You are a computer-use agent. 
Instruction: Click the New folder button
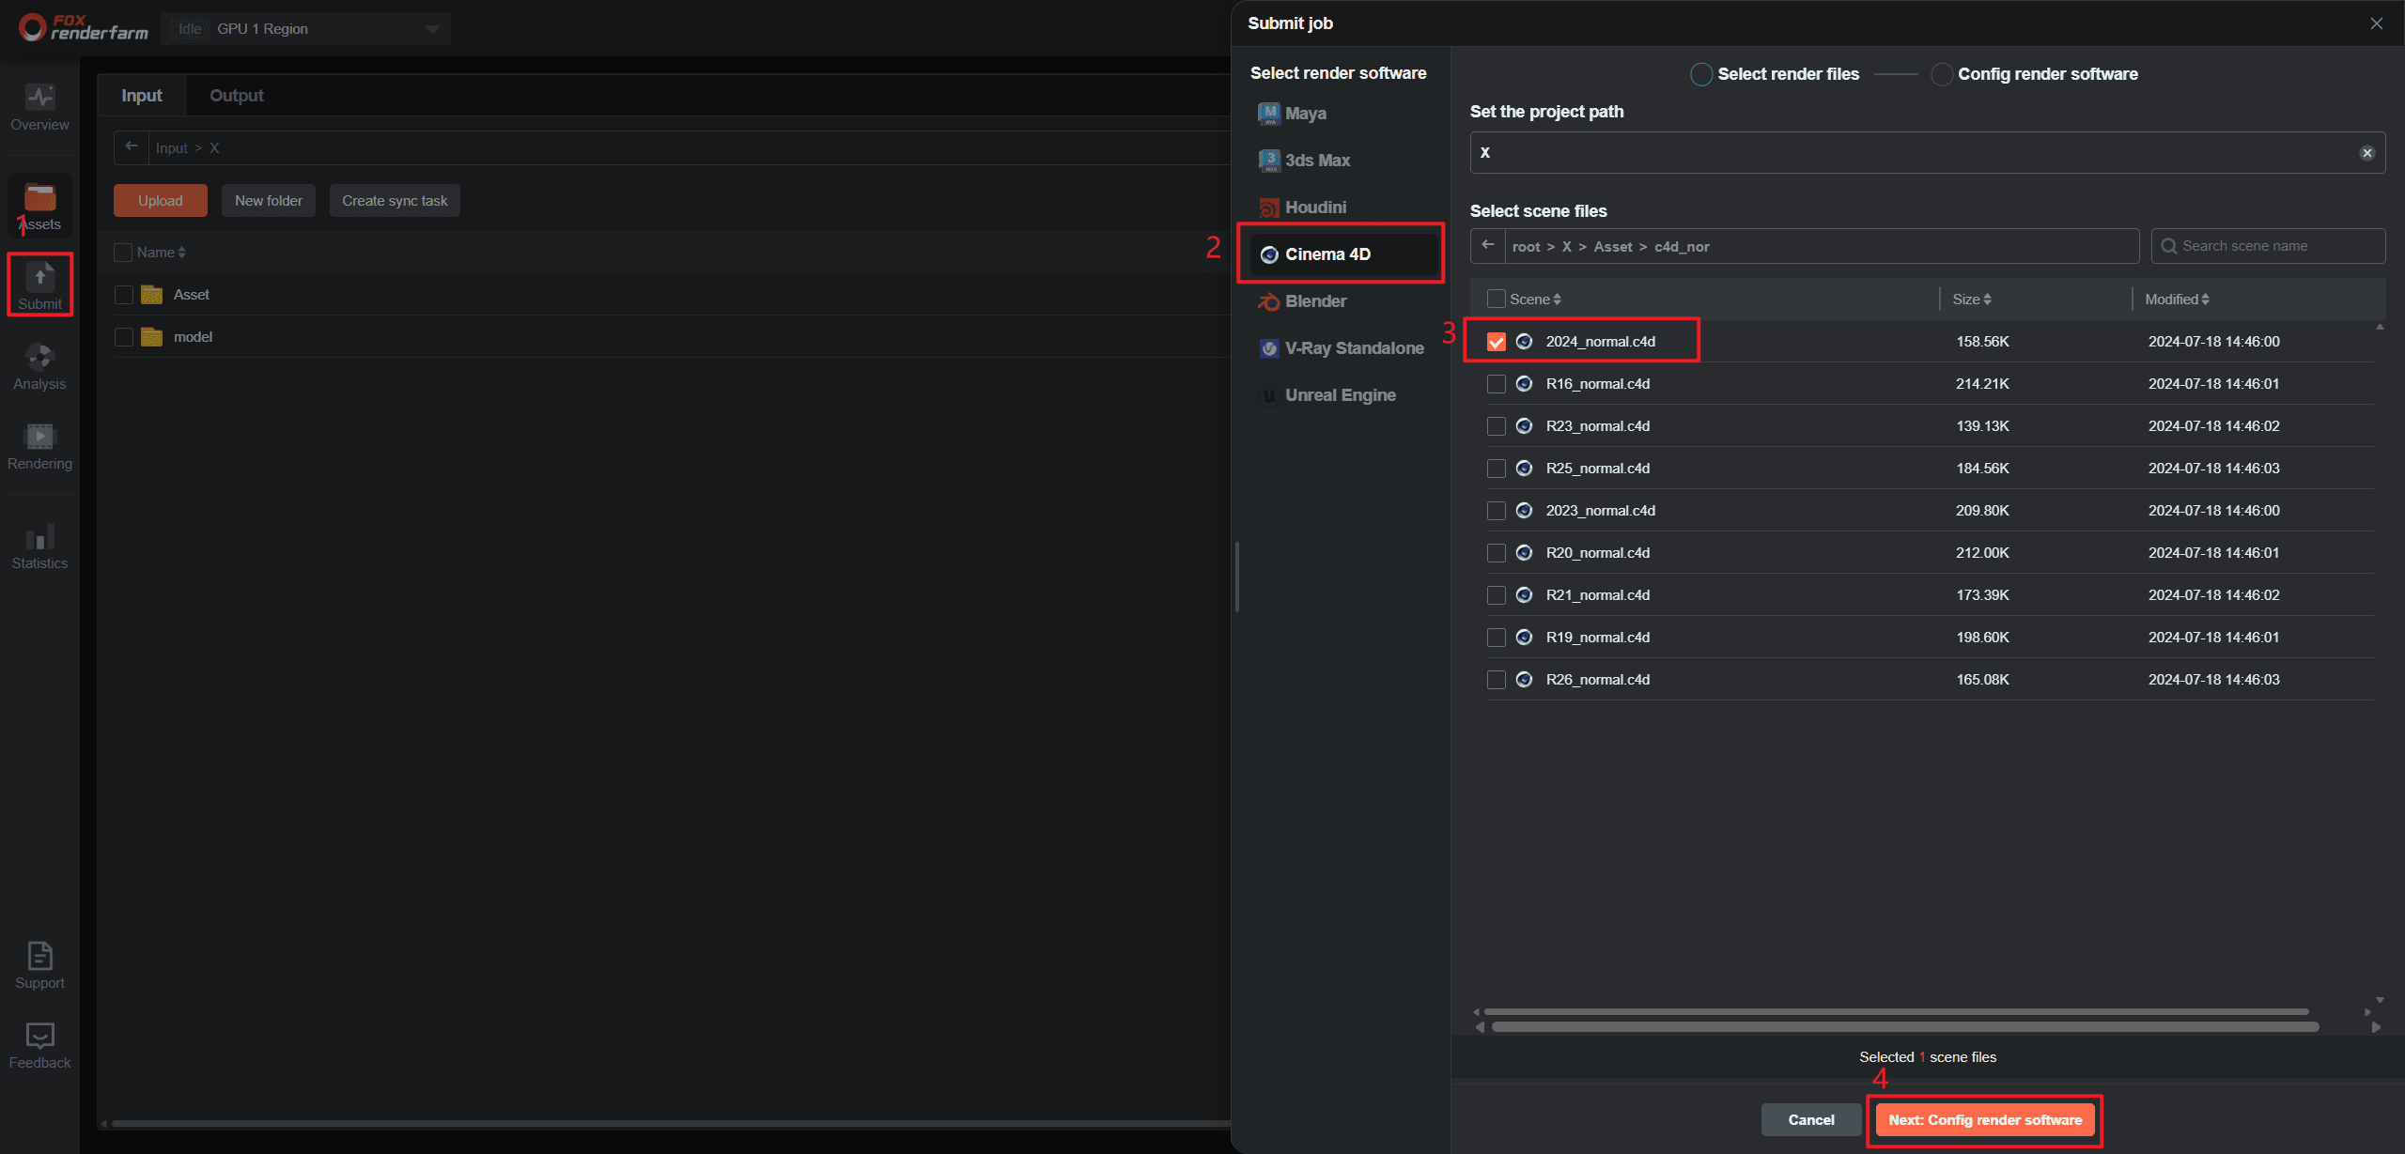tap(269, 201)
